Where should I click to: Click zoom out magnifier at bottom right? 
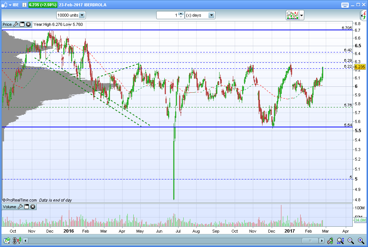(350, 241)
